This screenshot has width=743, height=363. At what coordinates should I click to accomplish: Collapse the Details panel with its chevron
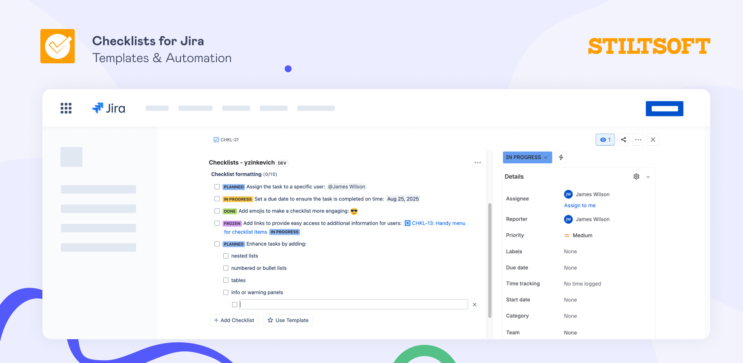pos(648,176)
